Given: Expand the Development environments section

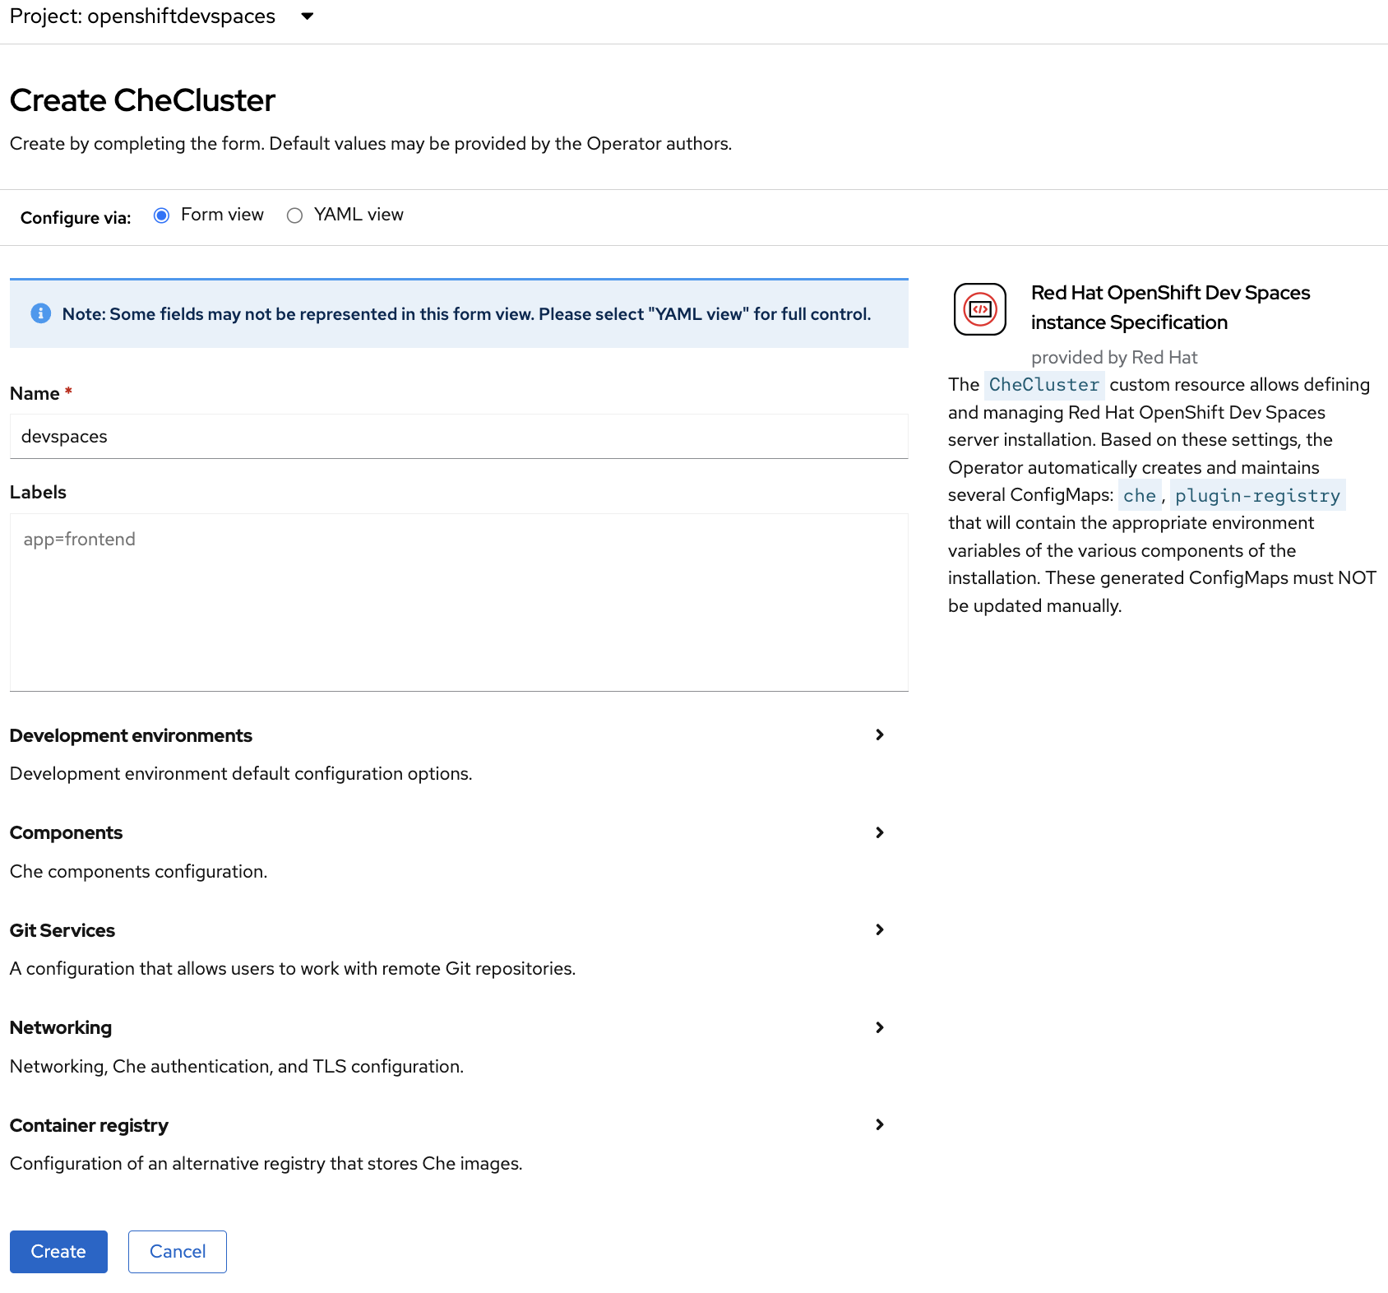Looking at the screenshot, I should click(880, 735).
